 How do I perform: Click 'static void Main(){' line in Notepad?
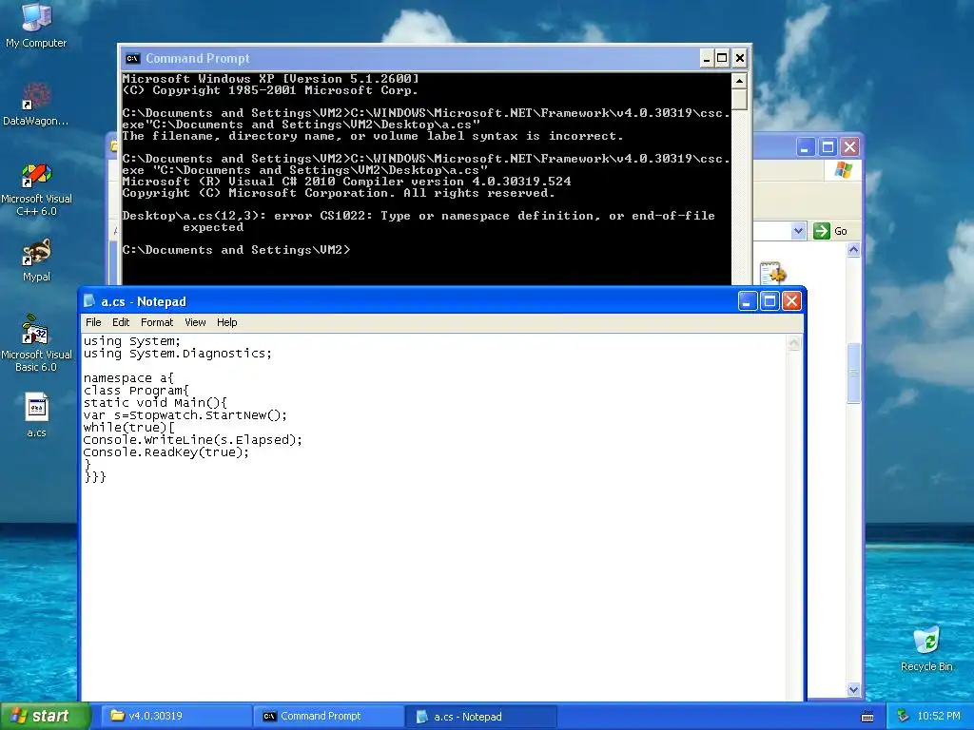[x=155, y=403]
